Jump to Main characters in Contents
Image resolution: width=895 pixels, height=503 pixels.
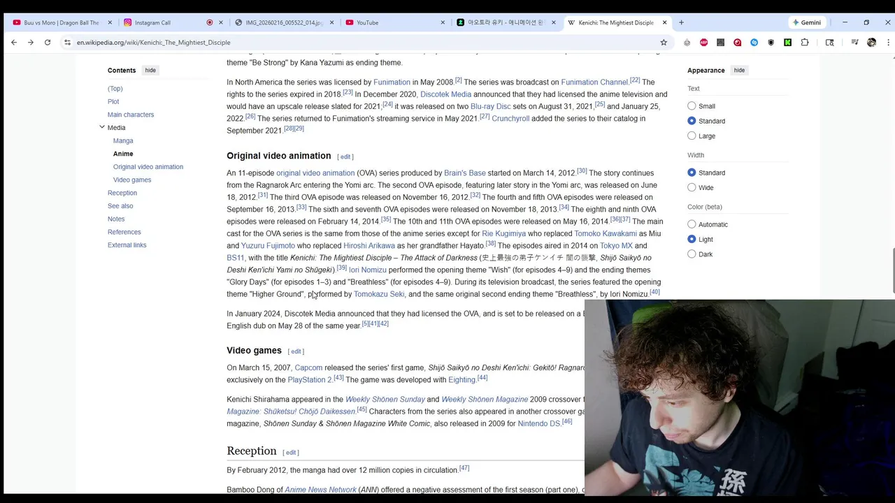pyautogui.click(x=131, y=115)
